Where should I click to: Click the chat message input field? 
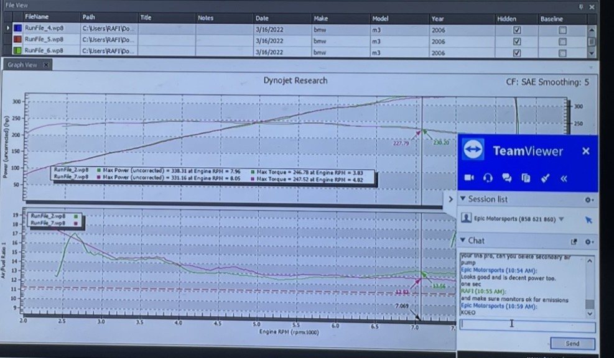(527, 325)
